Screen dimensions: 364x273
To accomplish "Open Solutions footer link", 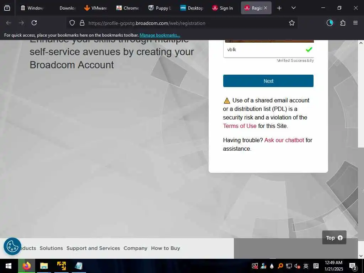I will tap(51, 248).
